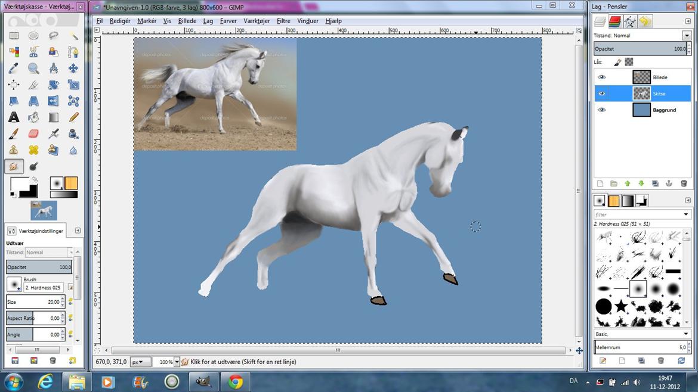698x392 pixels.
Task: Select the Eraser tool
Action: (x=33, y=133)
